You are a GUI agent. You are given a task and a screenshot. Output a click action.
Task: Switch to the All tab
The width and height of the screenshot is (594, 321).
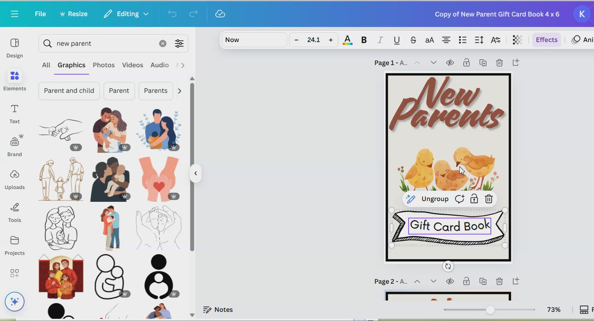[x=46, y=65]
